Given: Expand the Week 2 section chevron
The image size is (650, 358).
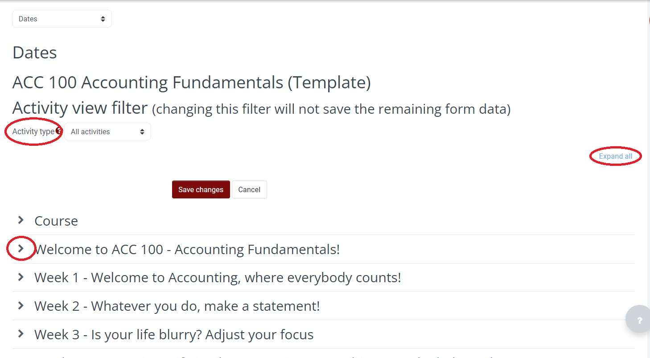Looking at the screenshot, I should tap(21, 306).
